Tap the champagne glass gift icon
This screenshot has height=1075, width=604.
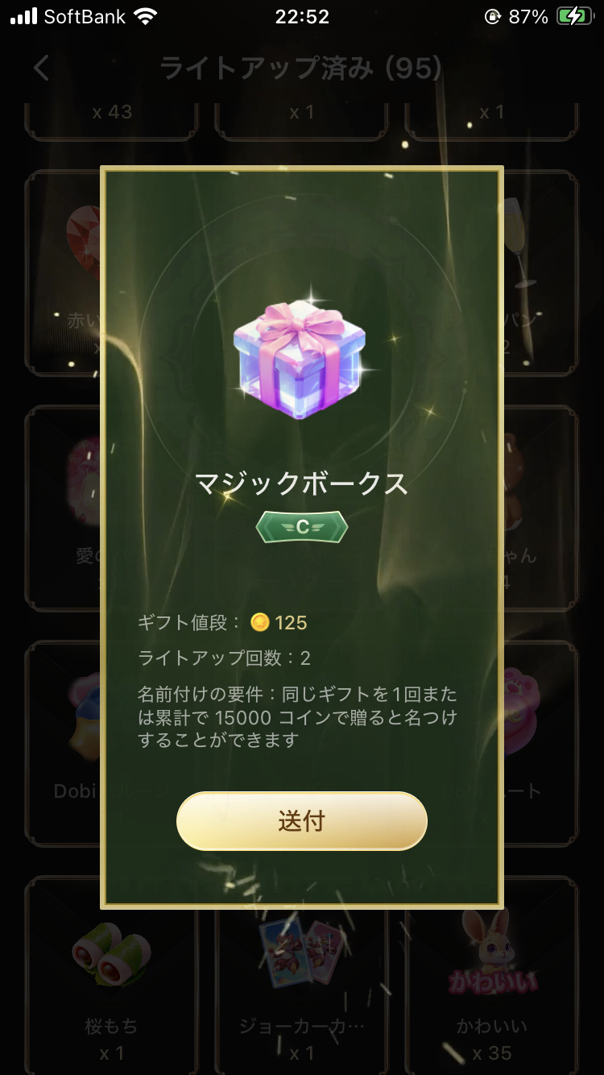click(x=519, y=242)
